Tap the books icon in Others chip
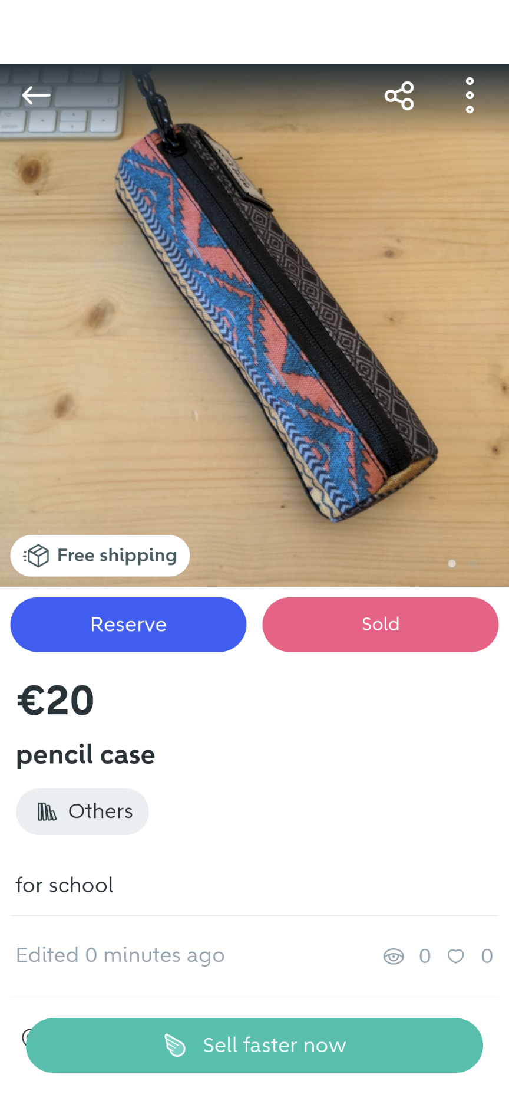 tap(47, 812)
